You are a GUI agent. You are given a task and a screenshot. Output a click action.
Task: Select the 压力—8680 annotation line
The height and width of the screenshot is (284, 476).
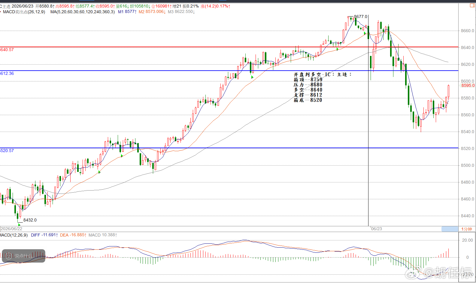pos(308,85)
